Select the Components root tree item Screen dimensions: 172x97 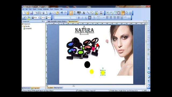click(27, 24)
